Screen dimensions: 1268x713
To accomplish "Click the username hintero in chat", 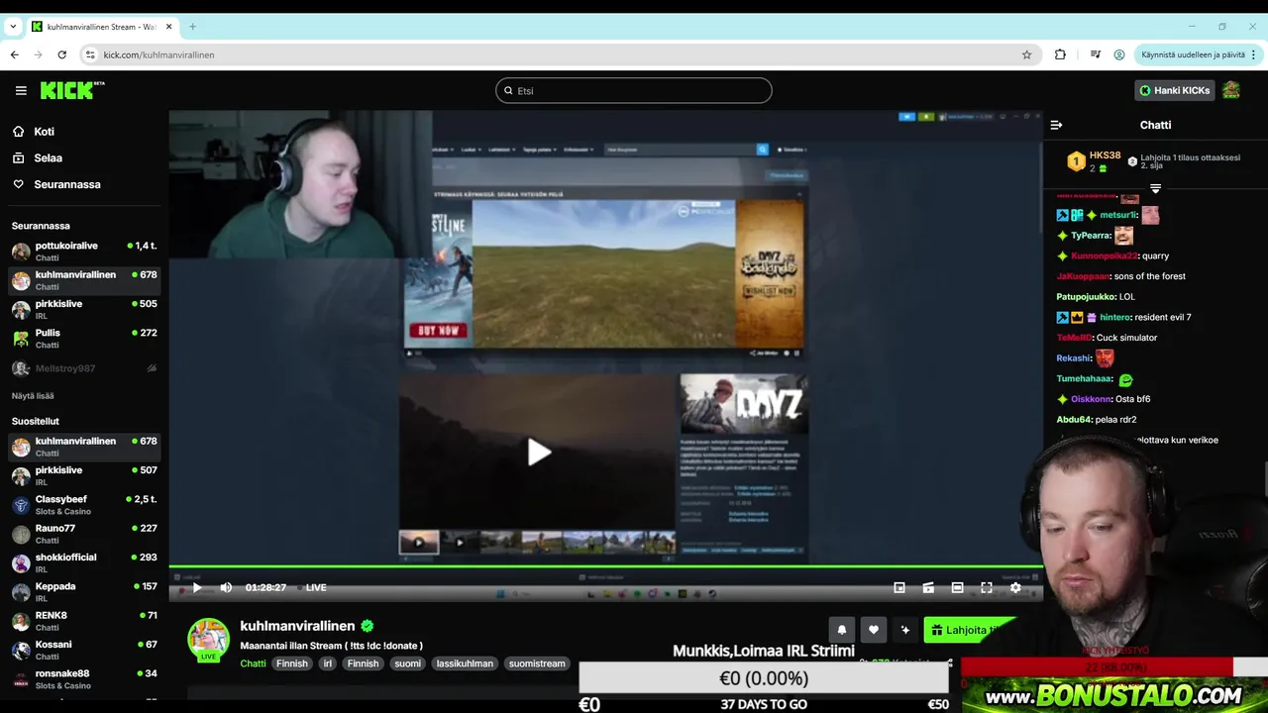I will [1114, 317].
